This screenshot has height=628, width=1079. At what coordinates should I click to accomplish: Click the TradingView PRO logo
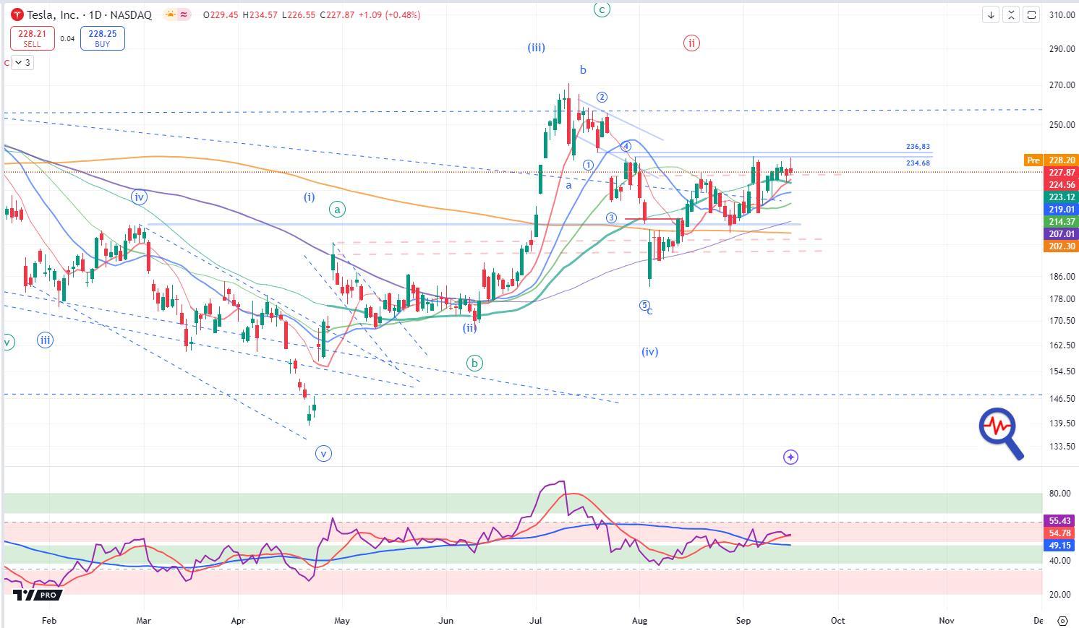coord(38,595)
